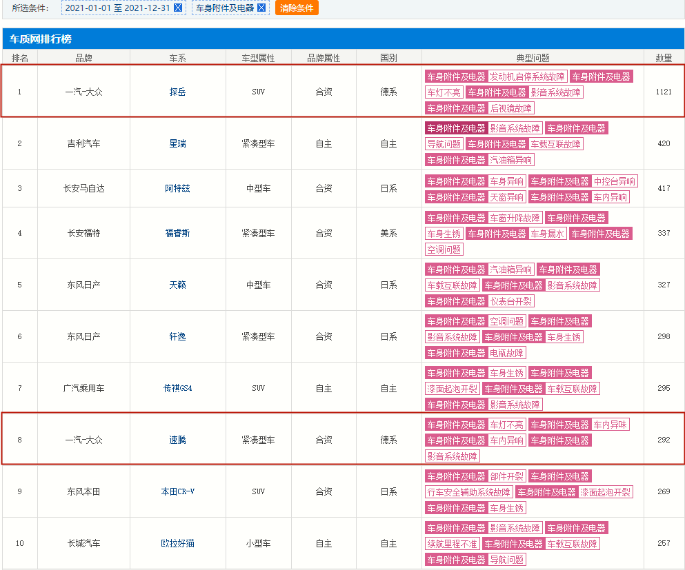Click 影音系统故障 tag in the 探岳 row

[555, 92]
